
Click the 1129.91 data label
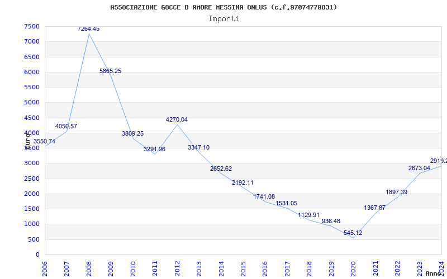309,215
